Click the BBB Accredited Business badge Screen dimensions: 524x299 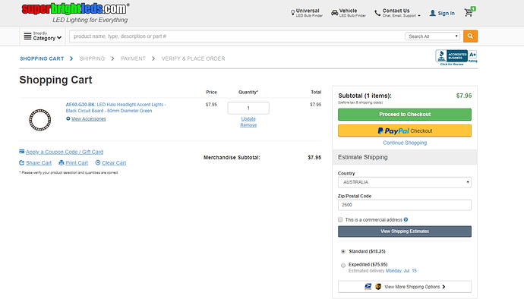coord(456,58)
